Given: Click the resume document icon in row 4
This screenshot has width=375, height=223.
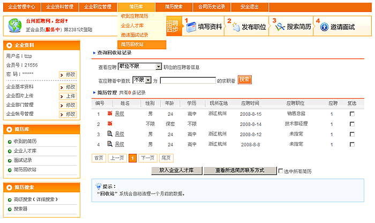Looking at the screenshot, I should (x=110, y=144).
